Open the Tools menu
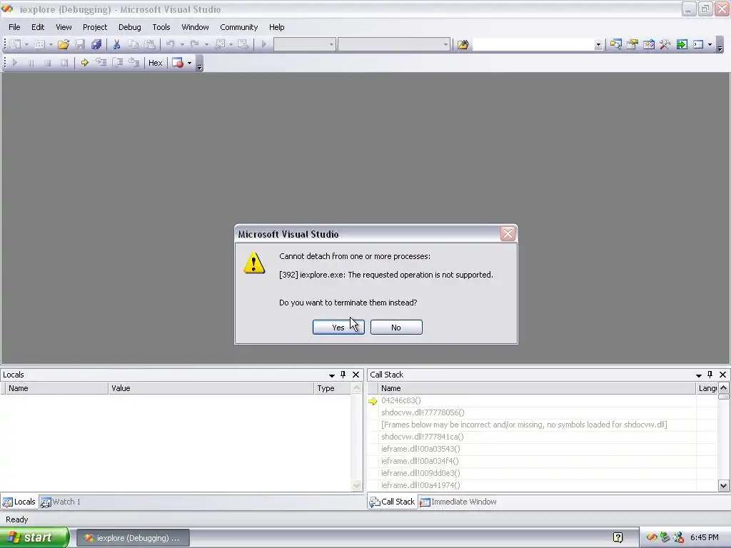The width and height of the screenshot is (731, 548). tap(161, 27)
